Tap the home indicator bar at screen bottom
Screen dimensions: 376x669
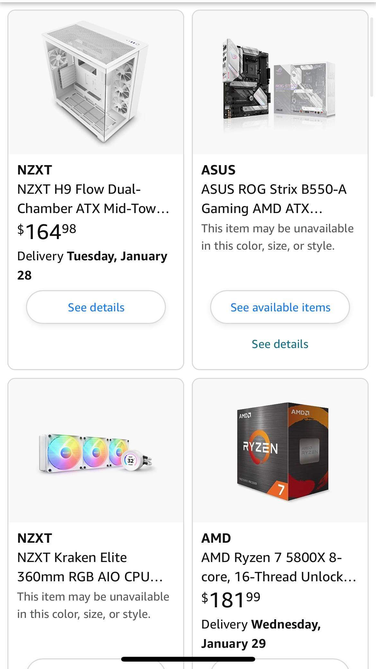pyautogui.click(x=188, y=659)
